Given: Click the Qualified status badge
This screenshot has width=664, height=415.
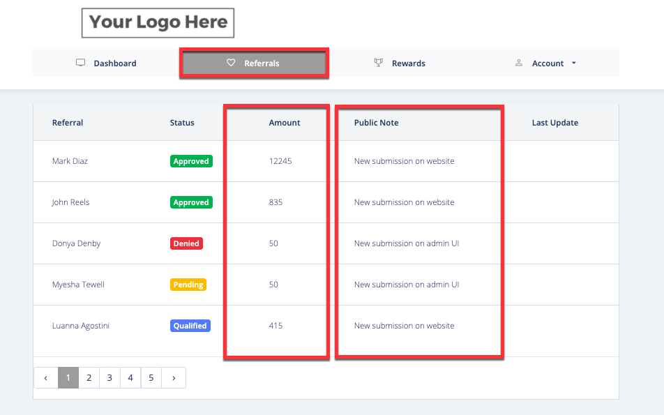Looking at the screenshot, I should 190,326.
